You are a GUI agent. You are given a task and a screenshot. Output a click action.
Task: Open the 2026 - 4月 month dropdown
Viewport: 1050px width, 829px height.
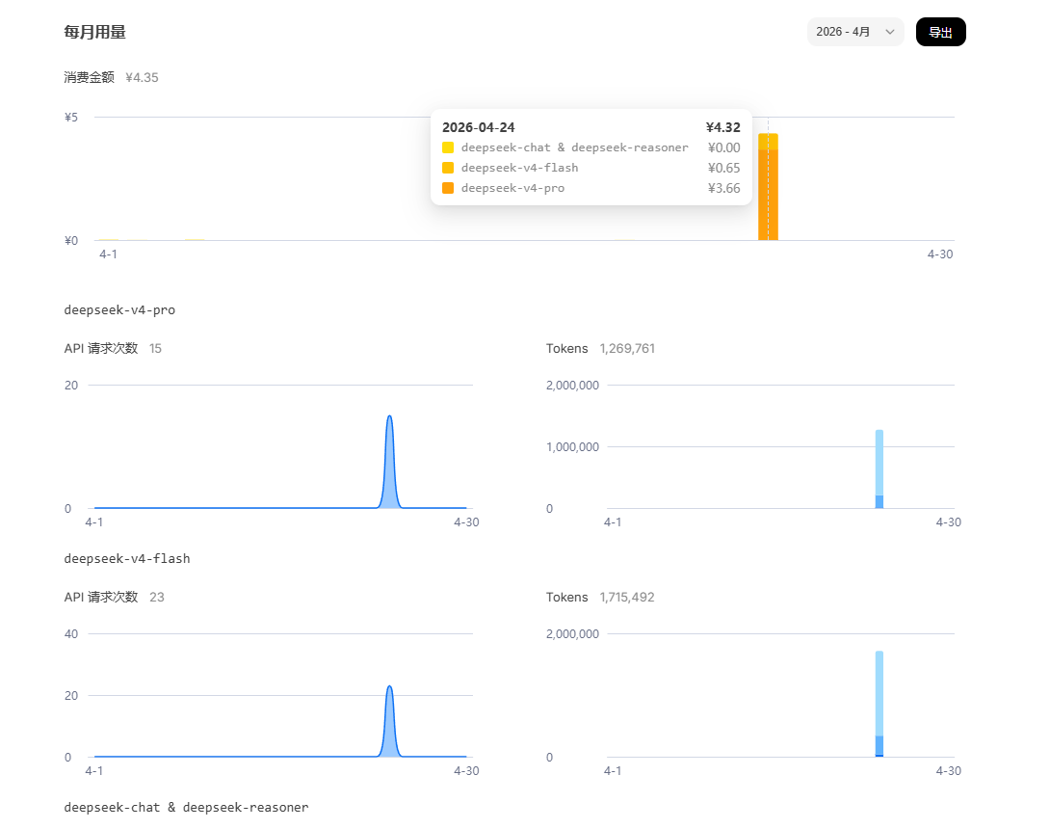tap(855, 32)
